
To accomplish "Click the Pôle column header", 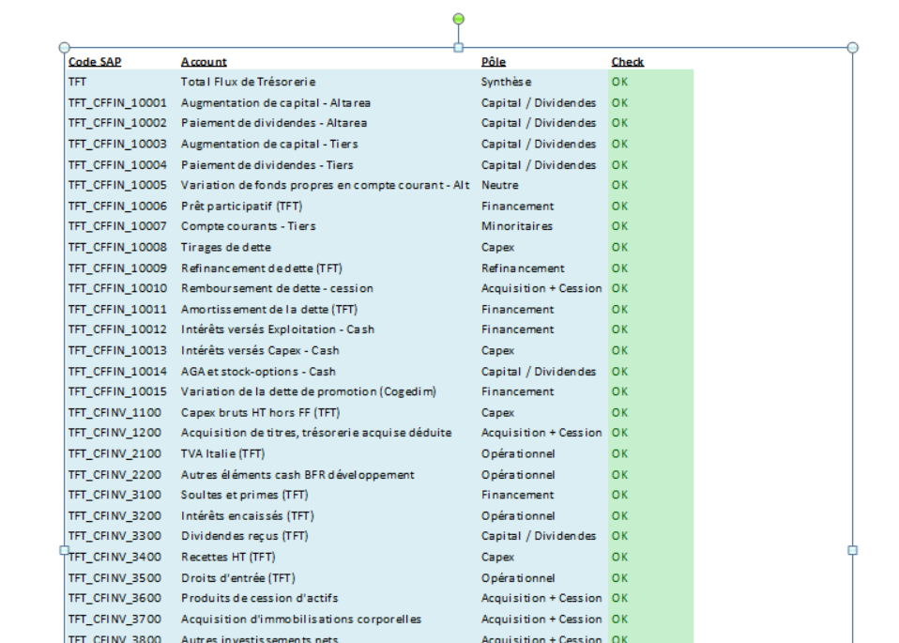I will 494,62.
